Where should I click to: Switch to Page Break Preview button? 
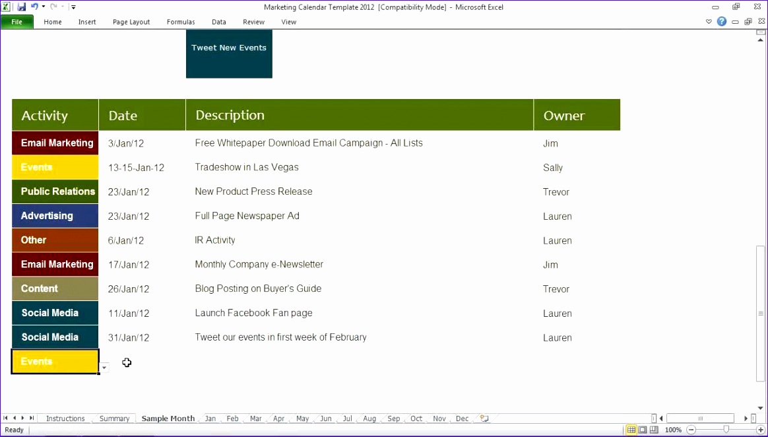653,430
